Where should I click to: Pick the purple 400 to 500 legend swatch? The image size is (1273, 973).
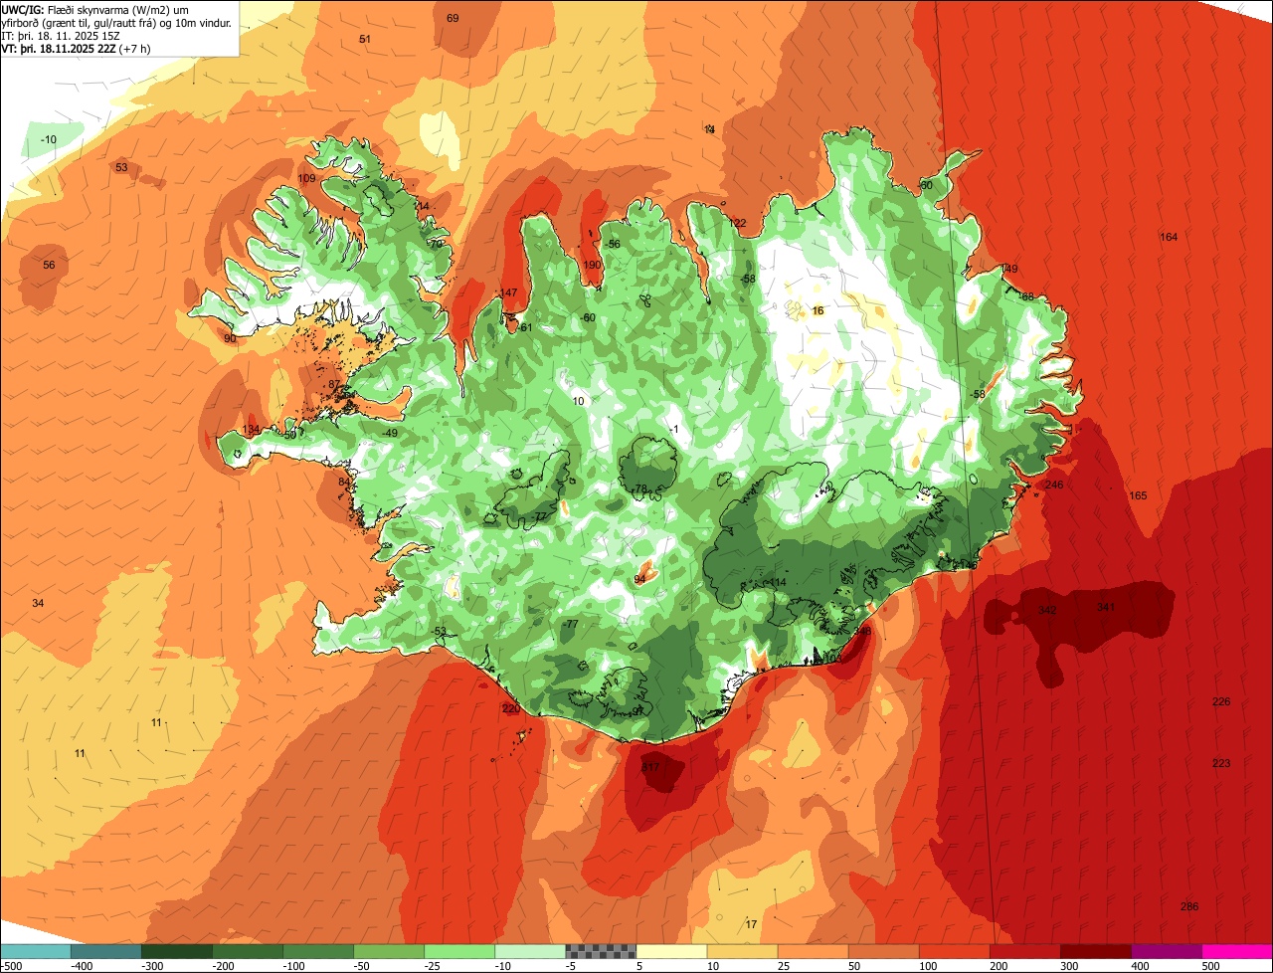coord(1165,951)
